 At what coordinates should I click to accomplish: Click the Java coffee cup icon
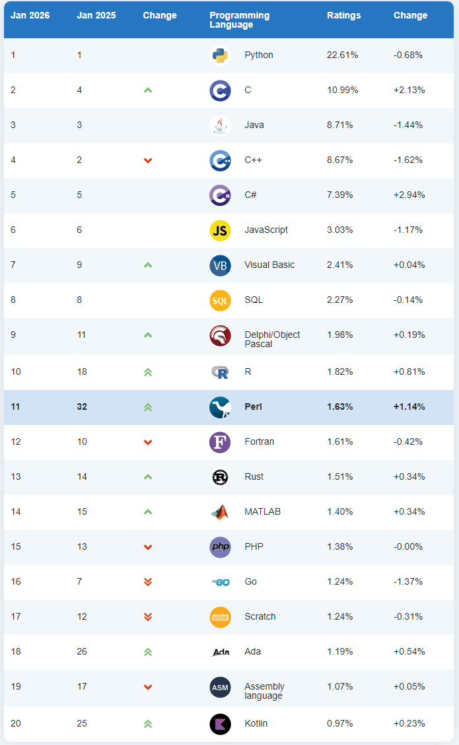coord(220,125)
